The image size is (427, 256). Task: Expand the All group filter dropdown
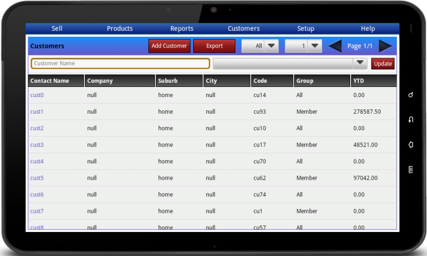(260, 46)
